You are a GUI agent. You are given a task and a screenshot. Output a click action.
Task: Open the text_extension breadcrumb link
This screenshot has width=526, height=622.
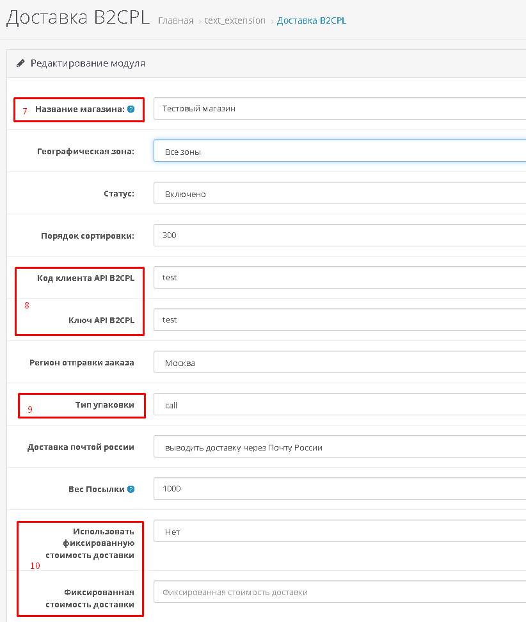point(235,20)
